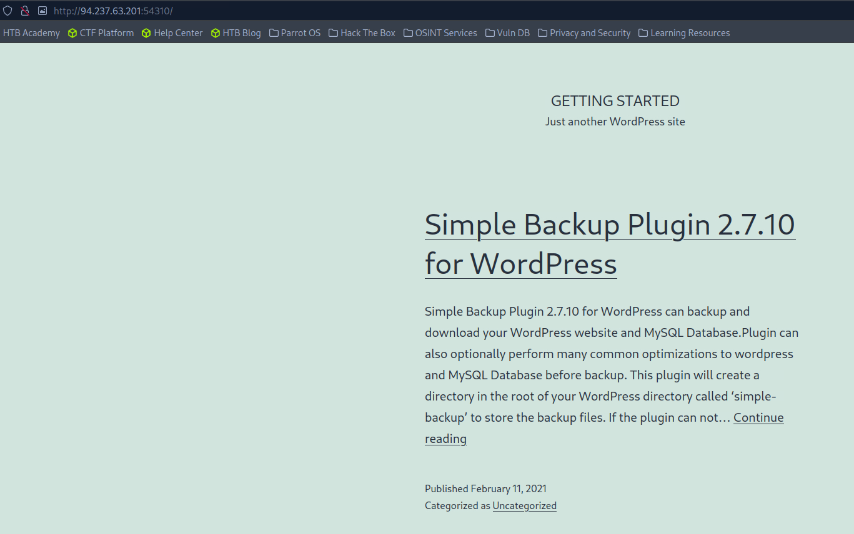The width and height of the screenshot is (854, 534).
Task: Click the image permissions icon in address bar
Action: click(42, 11)
